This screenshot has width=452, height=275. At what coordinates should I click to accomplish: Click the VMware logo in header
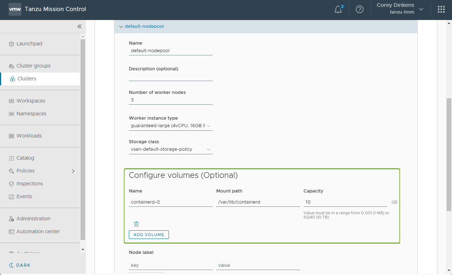tap(15, 9)
